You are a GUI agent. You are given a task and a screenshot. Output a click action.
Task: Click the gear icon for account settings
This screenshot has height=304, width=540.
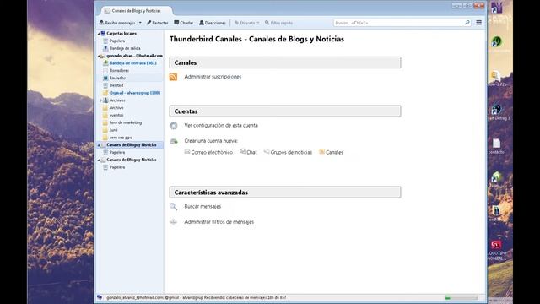pyautogui.click(x=174, y=126)
